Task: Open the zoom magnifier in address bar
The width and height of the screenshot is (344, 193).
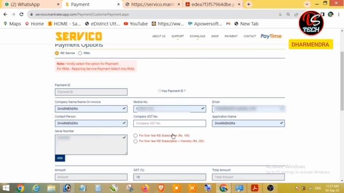Action: pos(288,14)
